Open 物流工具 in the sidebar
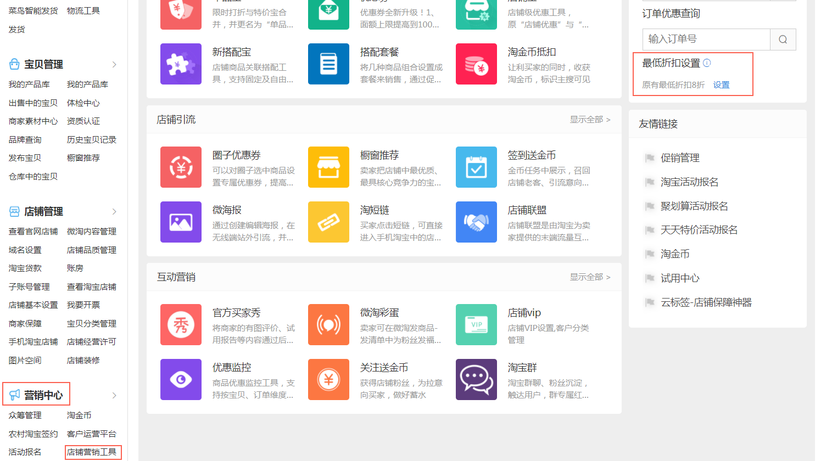This screenshot has width=832, height=461. (83, 11)
